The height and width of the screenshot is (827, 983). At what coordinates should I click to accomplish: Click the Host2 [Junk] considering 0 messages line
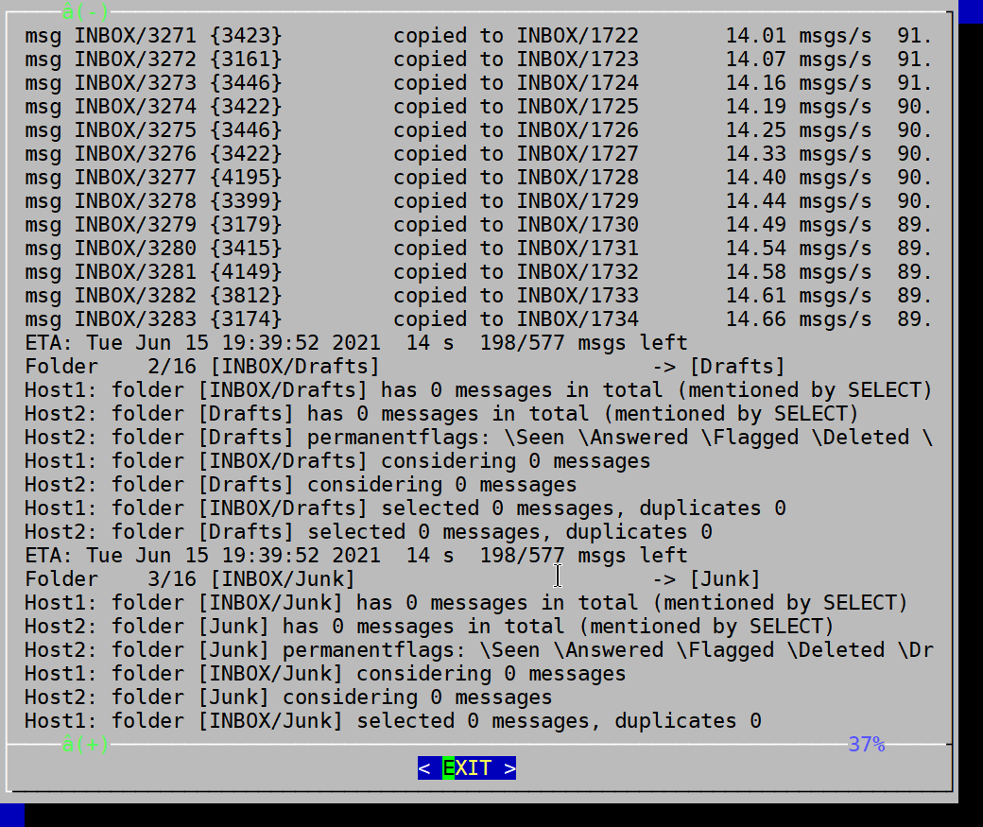pyautogui.click(x=288, y=698)
